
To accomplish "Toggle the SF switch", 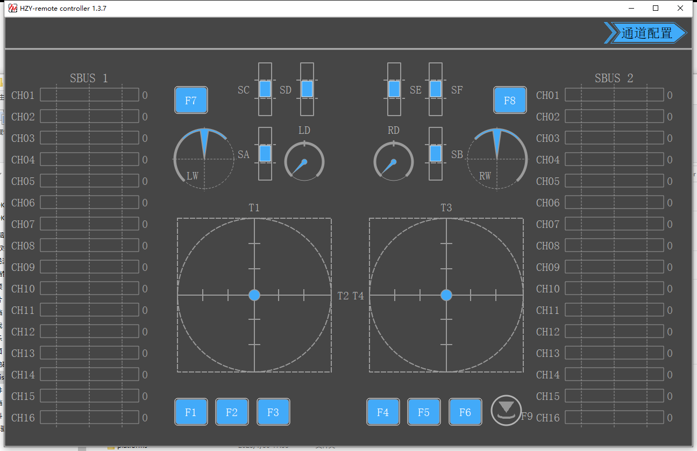I will click(436, 89).
